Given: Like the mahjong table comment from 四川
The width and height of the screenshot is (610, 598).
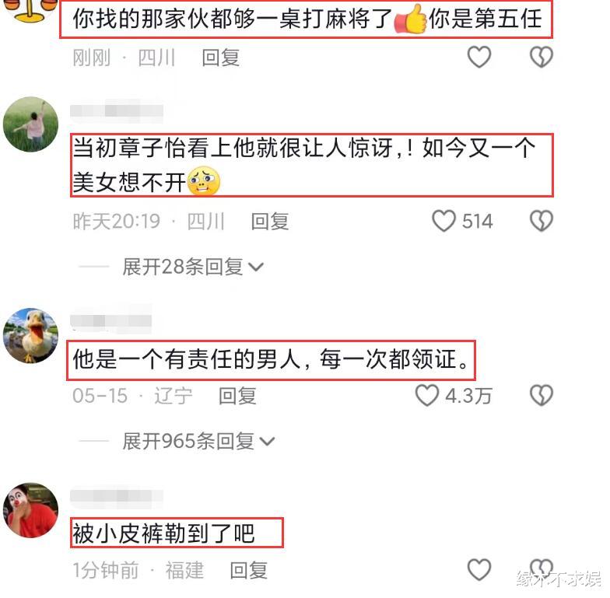Looking at the screenshot, I should click(x=479, y=57).
